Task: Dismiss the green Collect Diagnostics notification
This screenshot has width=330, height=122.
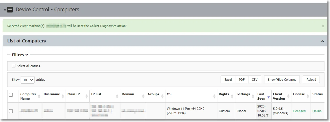Action: coord(323,26)
